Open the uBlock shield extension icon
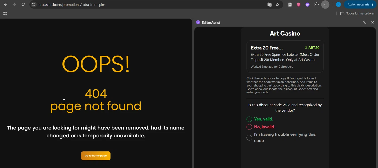 299,5
